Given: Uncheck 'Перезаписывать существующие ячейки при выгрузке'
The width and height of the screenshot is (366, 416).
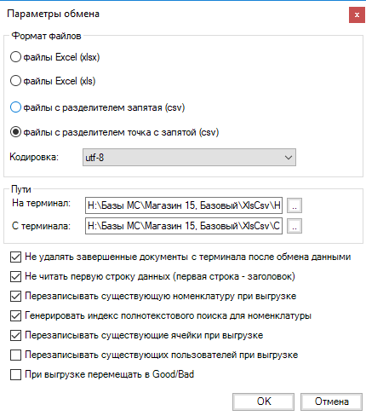Looking at the screenshot, I should point(15,335).
